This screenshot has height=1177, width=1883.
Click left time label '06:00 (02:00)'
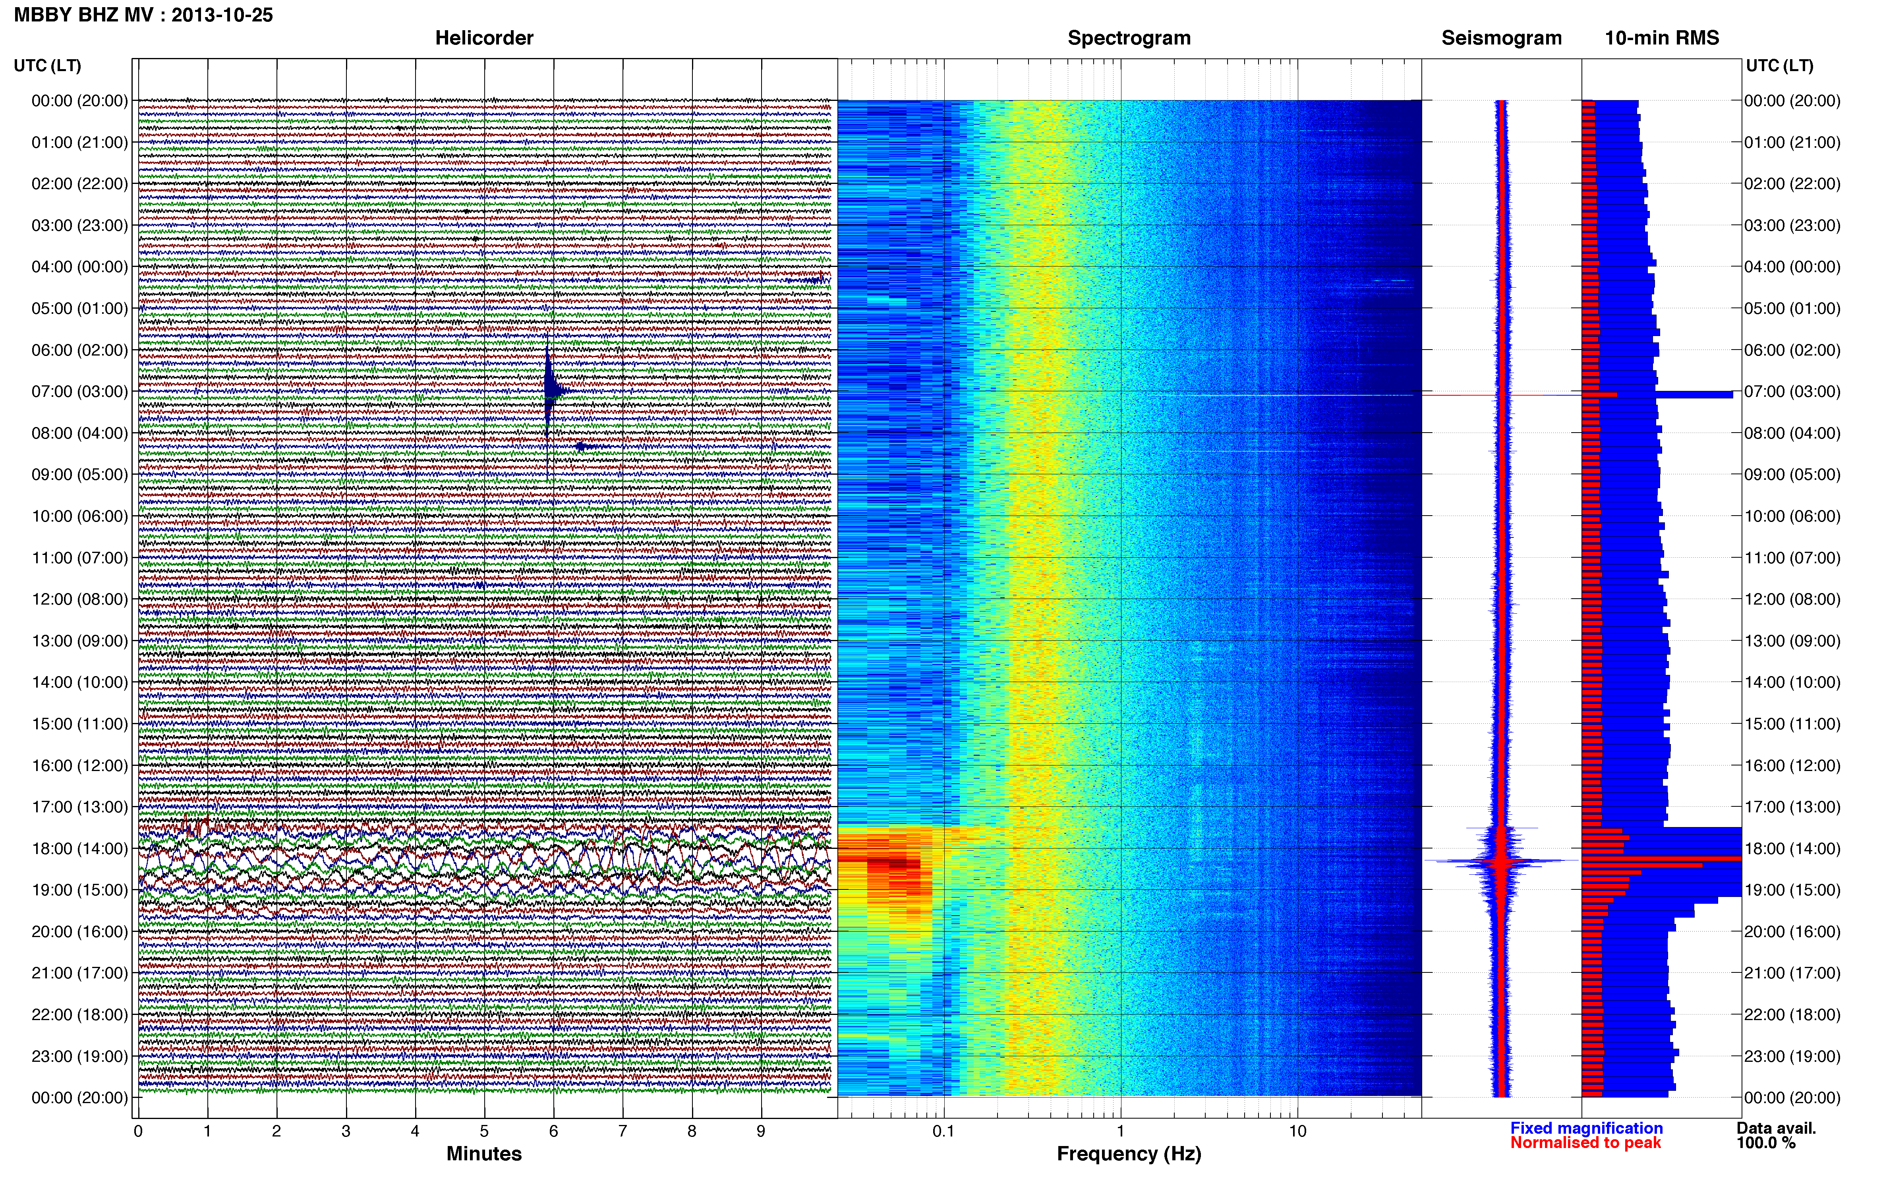[79, 350]
